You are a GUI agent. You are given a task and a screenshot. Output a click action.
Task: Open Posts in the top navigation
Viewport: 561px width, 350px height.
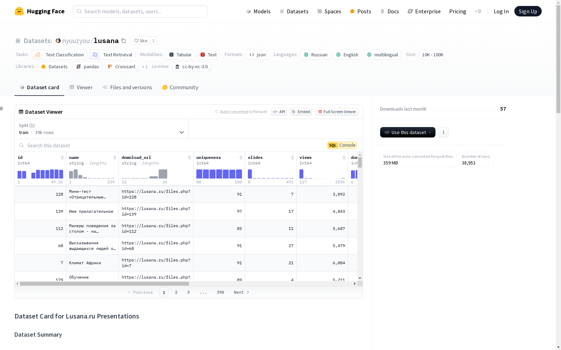click(360, 11)
